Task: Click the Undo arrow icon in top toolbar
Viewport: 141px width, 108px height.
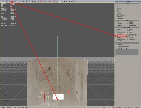Action: tap(1, 1)
